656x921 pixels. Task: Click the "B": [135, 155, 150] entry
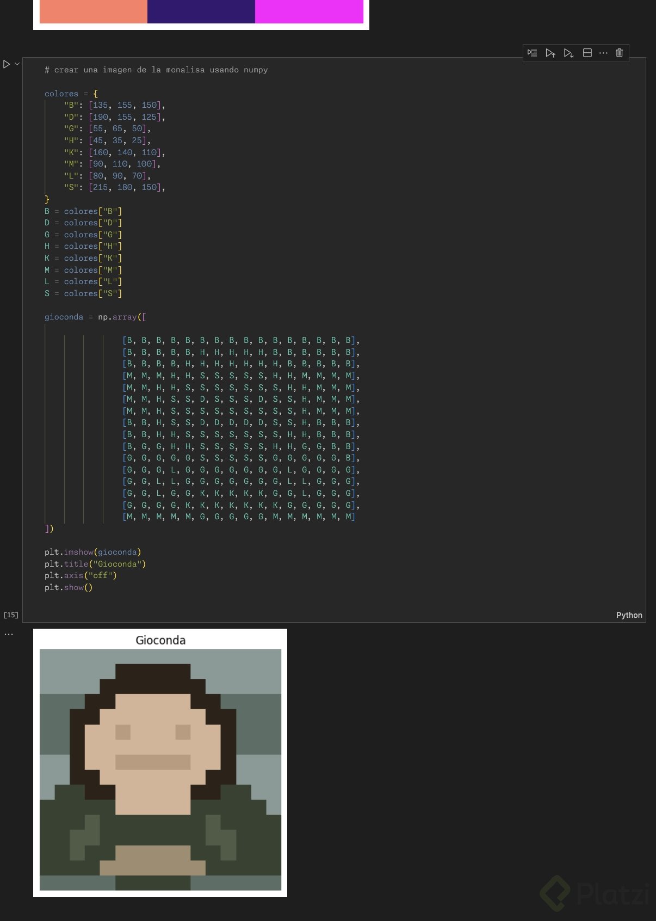click(x=115, y=105)
